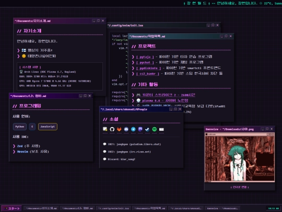The image size is (282, 212).
Task: Click the init.lua window title bar
Action: 163,25
